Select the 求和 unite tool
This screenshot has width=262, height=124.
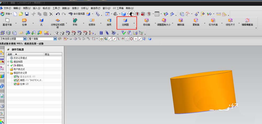[75, 22]
